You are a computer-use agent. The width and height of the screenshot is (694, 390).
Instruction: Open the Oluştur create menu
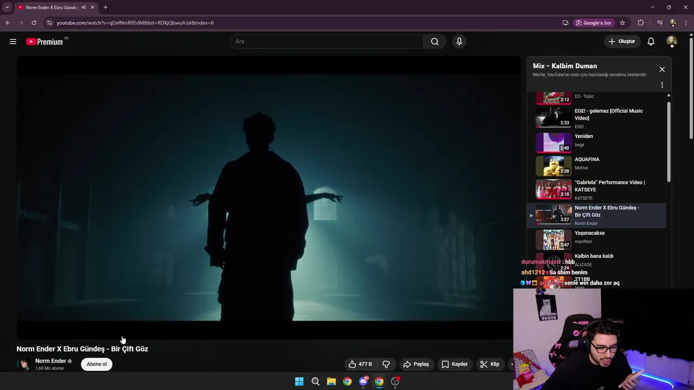pos(622,41)
